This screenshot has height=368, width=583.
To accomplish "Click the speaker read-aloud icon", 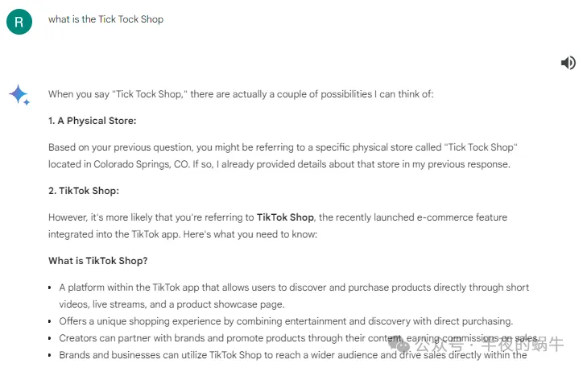I will point(569,63).
